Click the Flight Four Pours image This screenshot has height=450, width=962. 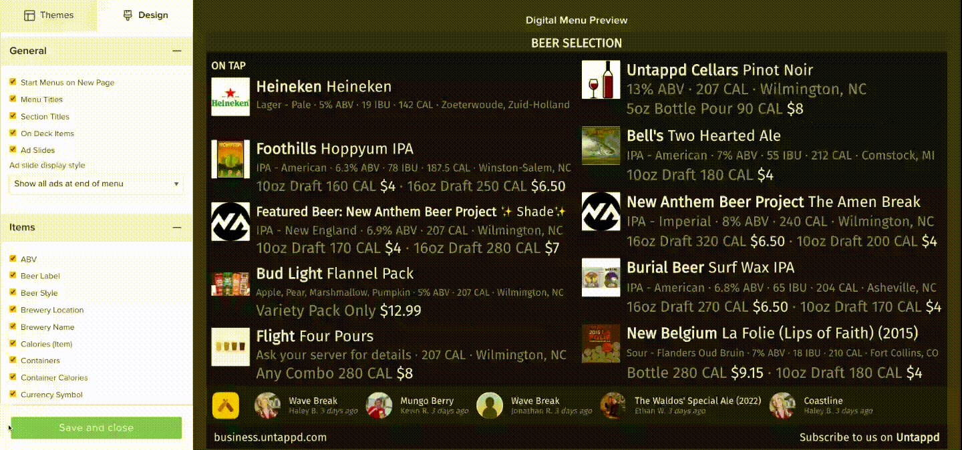pyautogui.click(x=230, y=347)
